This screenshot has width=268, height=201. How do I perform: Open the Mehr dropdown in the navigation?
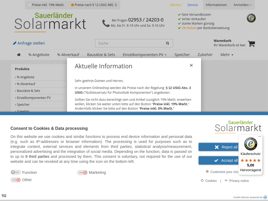tap(227, 54)
